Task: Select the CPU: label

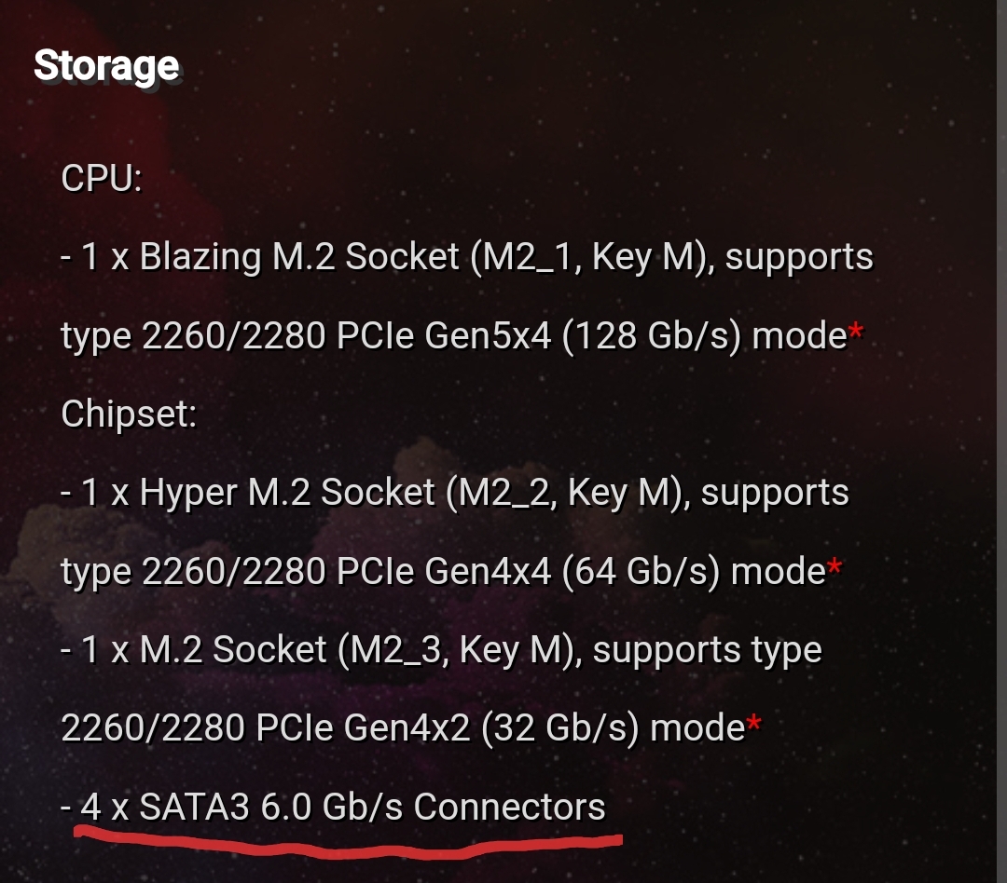Action: [101, 177]
